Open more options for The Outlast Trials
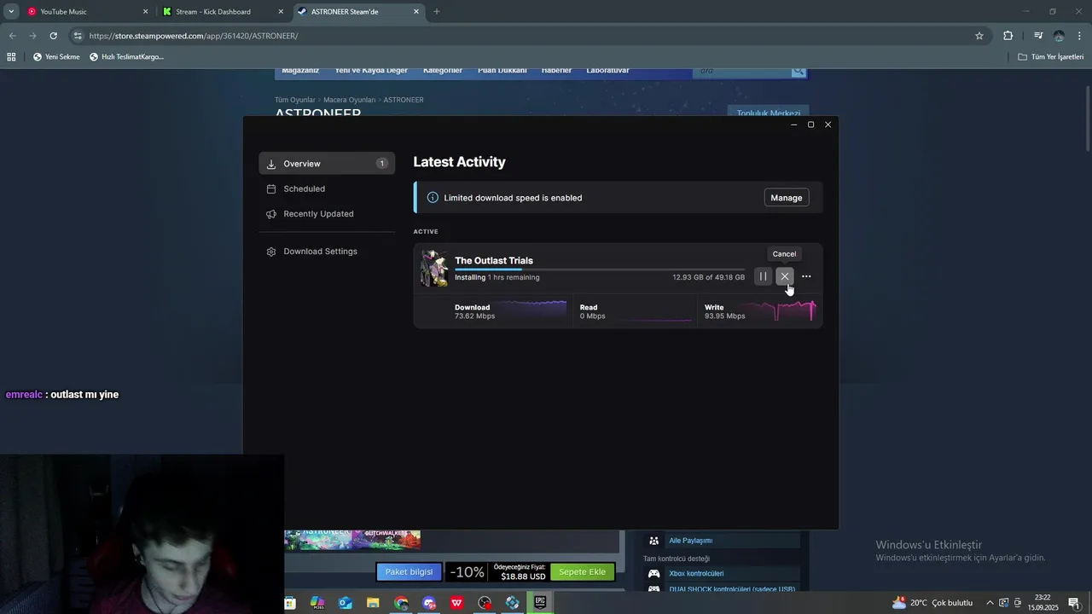 pyautogui.click(x=806, y=276)
